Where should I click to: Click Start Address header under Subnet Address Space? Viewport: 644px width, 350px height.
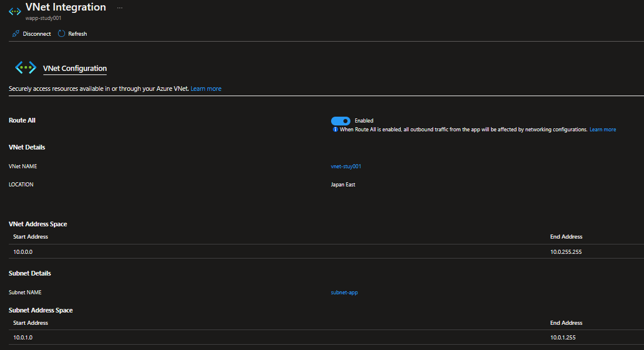click(30, 323)
